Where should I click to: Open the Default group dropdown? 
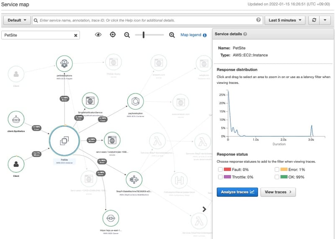click(17, 20)
